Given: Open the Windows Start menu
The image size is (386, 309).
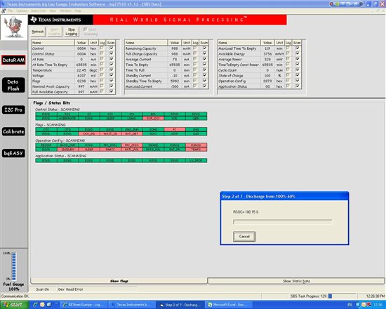Looking at the screenshot, I should coord(14,305).
